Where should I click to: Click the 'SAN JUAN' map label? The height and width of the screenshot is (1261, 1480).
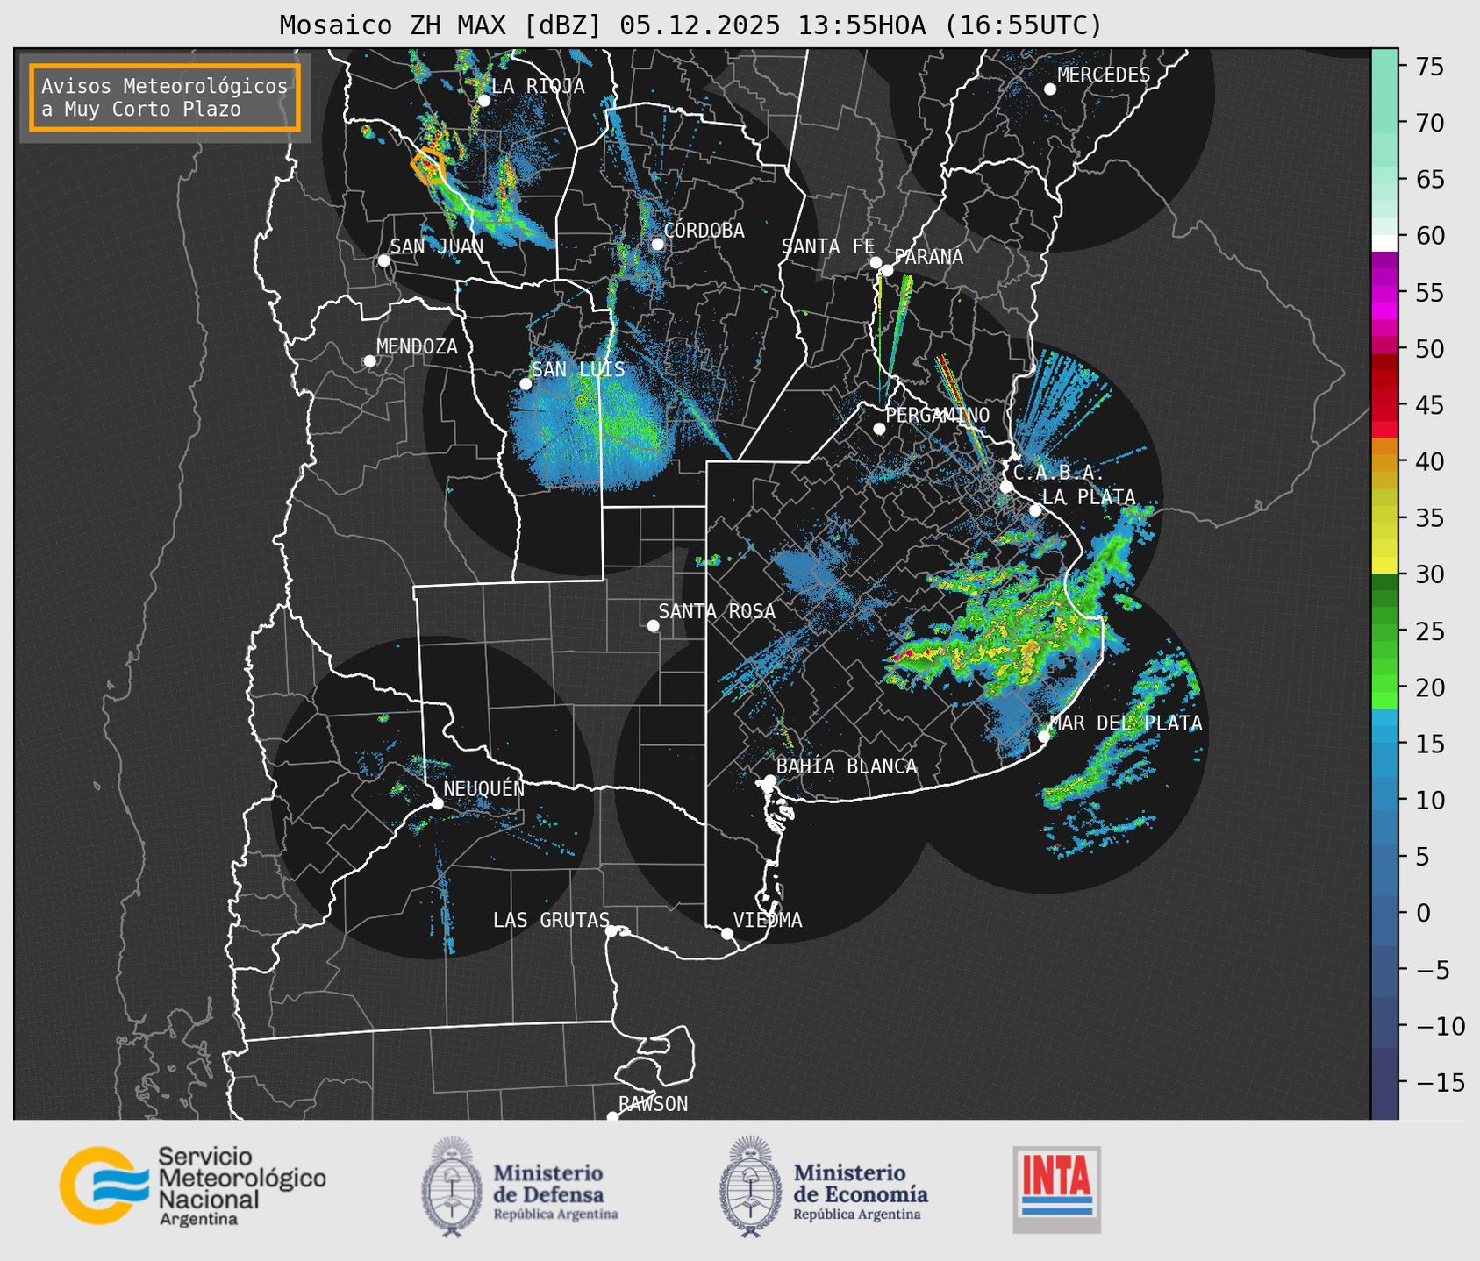[x=436, y=246]
